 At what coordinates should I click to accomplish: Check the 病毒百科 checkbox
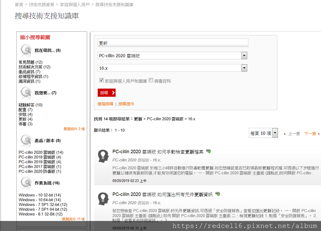click(x=151, y=80)
